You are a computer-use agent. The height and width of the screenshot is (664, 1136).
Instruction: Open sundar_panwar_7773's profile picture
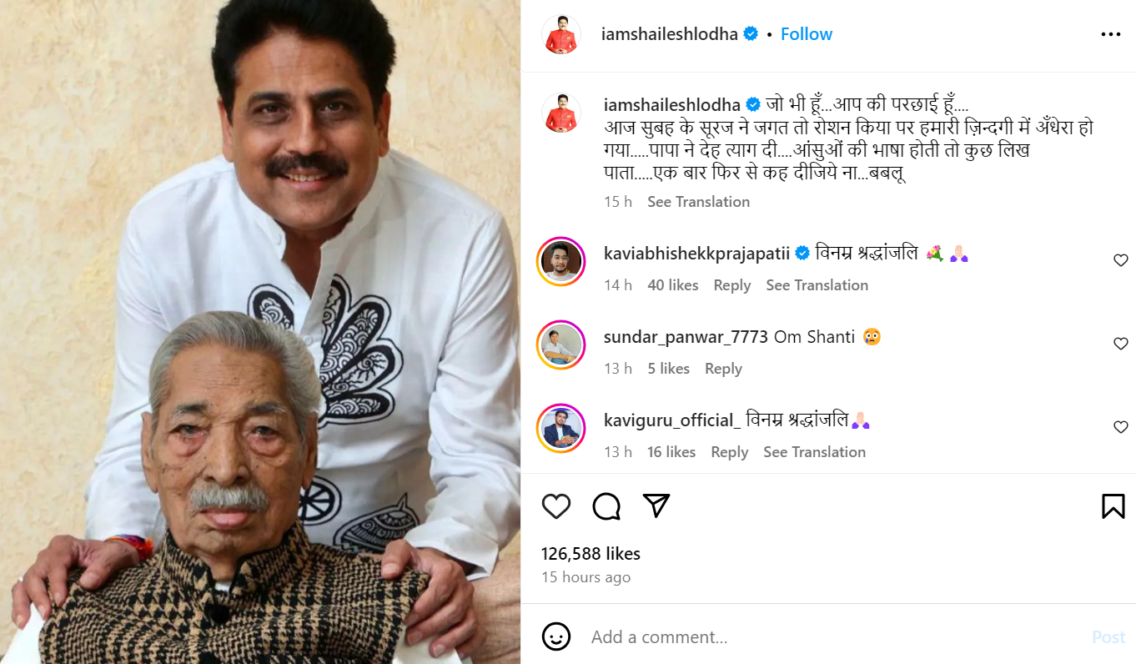click(x=561, y=345)
